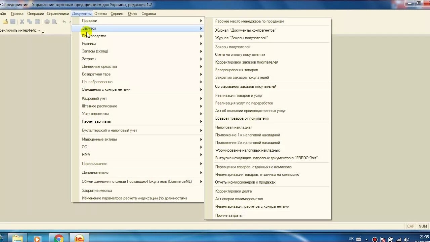This screenshot has height=242, width=430.
Task: Click the Undo arrow toolbar icon
Action: click(x=64, y=22)
